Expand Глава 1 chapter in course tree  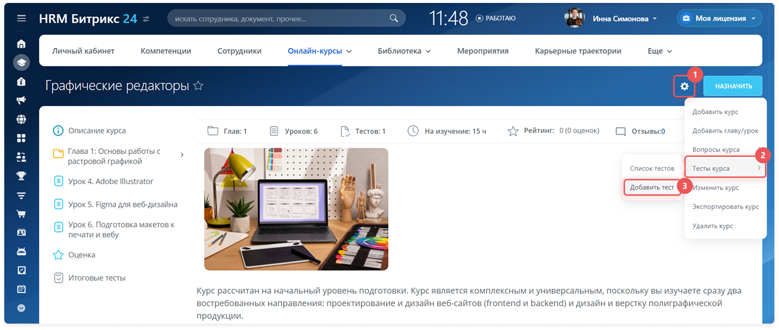(x=182, y=155)
